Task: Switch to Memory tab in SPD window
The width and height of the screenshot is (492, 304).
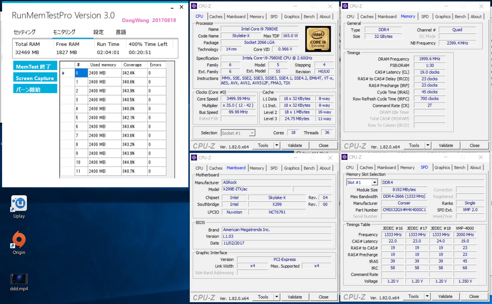Action: tap(407, 168)
